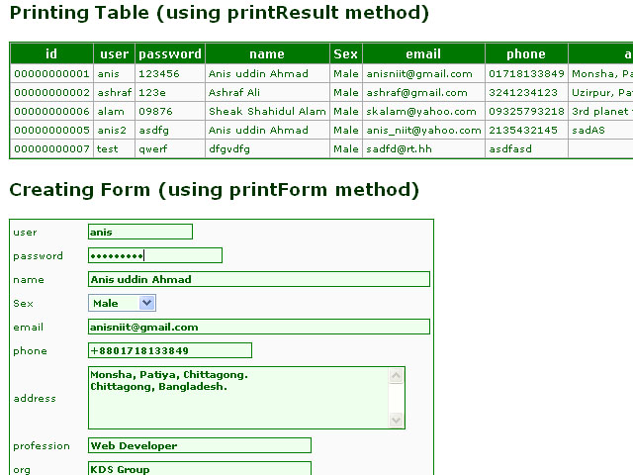The image size is (633, 475).
Task: Open the Sex dropdown showing Male
Action: pyautogui.click(x=122, y=304)
